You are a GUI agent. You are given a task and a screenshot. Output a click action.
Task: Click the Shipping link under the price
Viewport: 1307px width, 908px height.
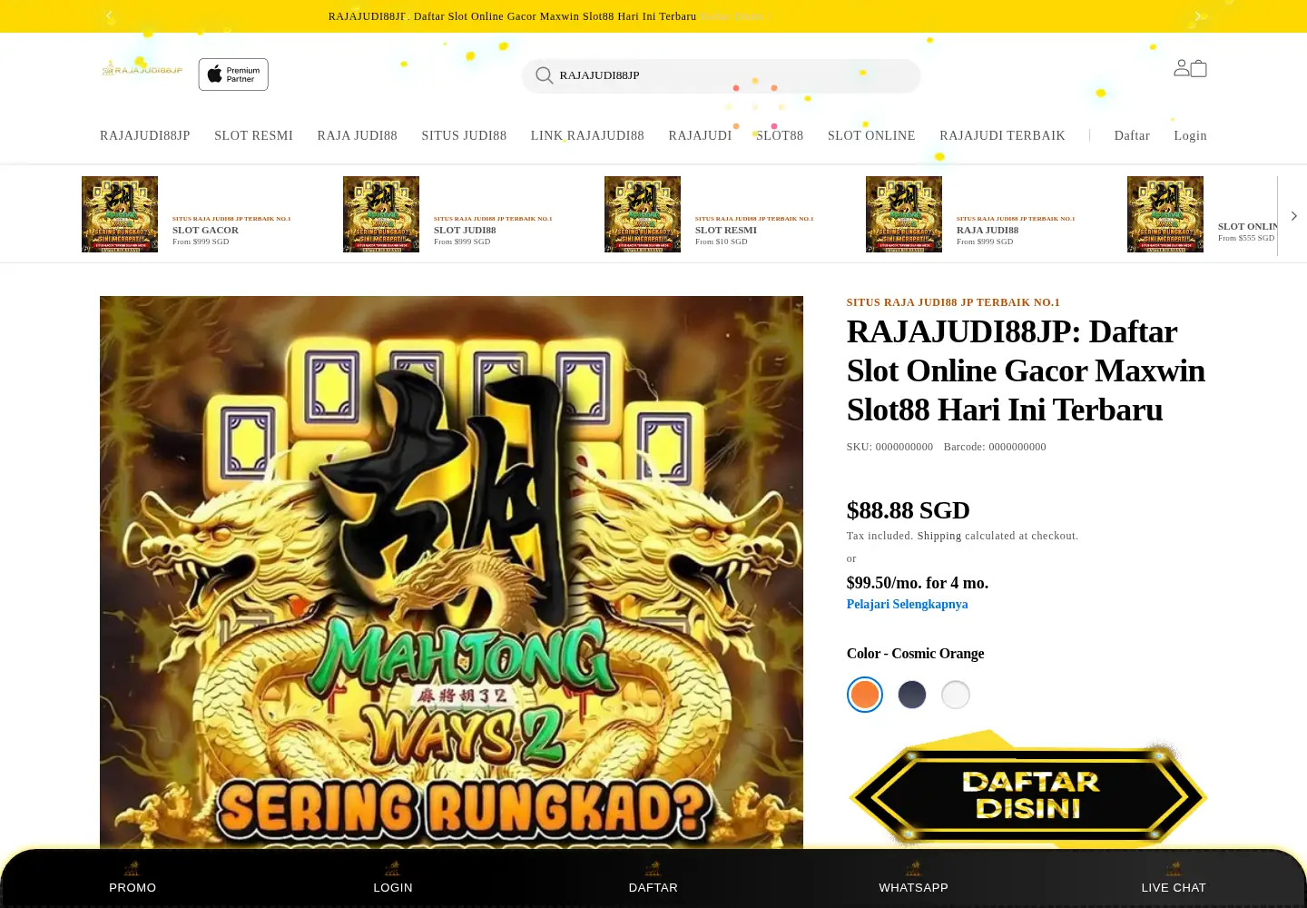[x=938, y=536]
